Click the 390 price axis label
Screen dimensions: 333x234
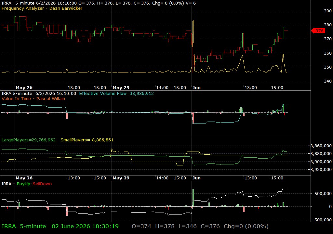click(x=328, y=11)
